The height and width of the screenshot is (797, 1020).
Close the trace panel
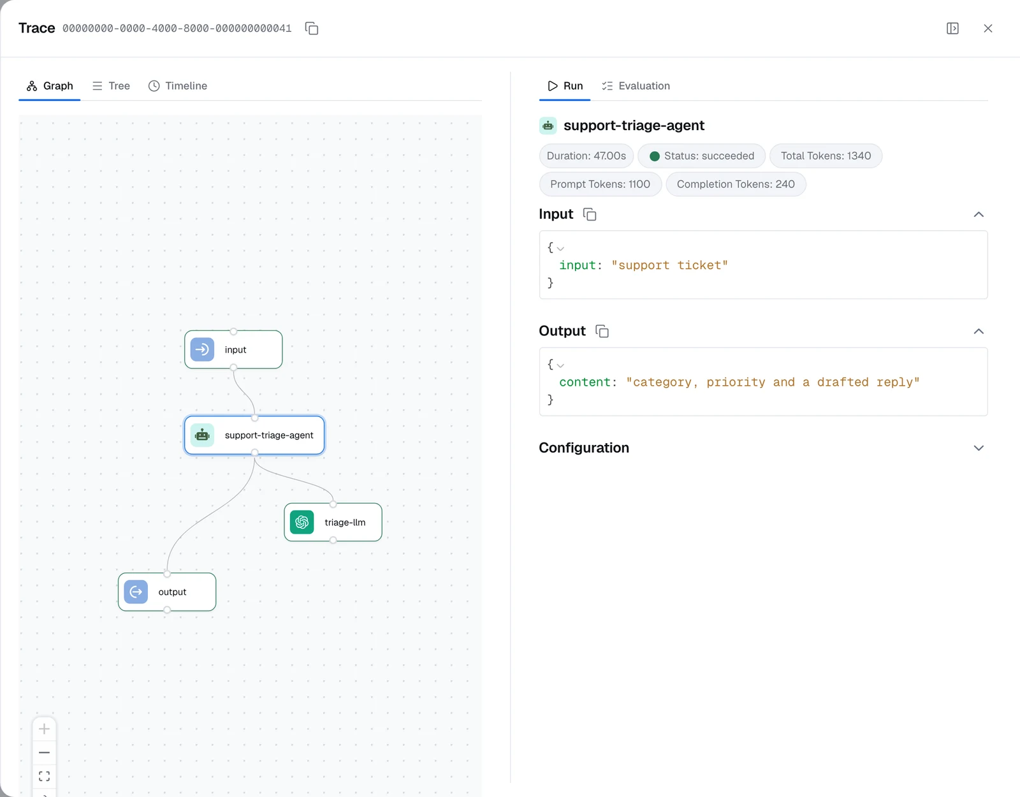[988, 28]
